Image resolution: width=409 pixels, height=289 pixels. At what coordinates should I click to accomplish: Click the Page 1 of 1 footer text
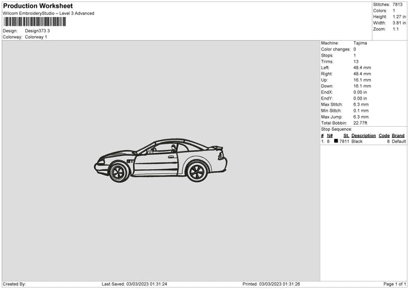coord(394,284)
